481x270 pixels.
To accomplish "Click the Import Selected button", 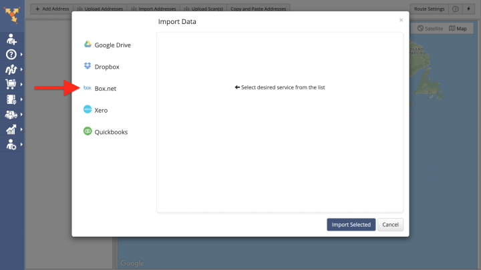I will click(351, 225).
